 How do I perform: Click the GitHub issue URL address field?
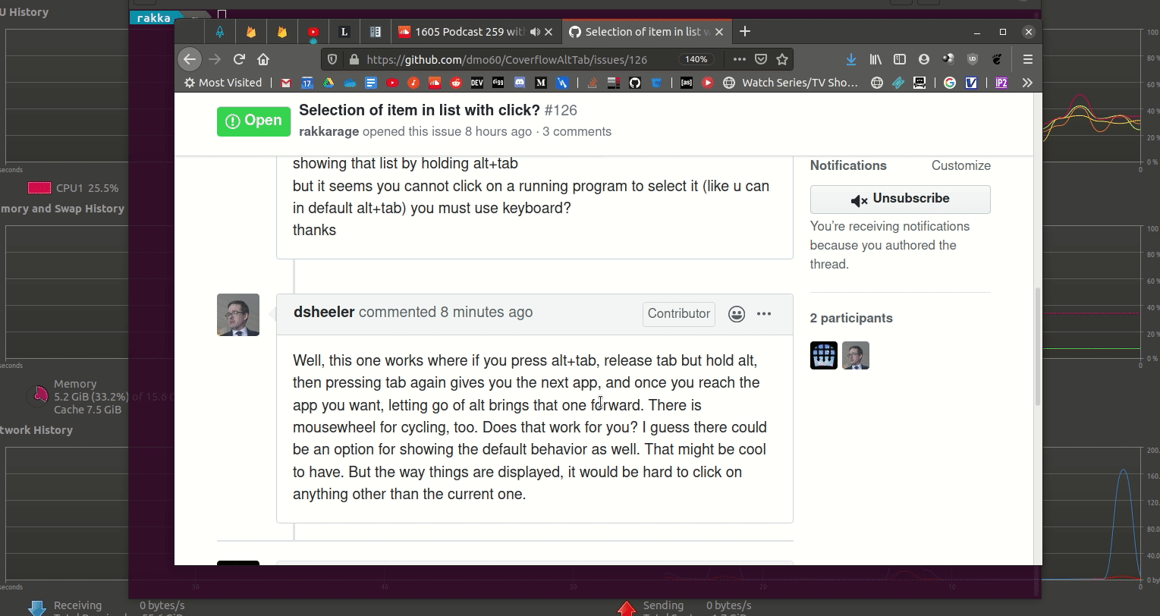click(507, 59)
